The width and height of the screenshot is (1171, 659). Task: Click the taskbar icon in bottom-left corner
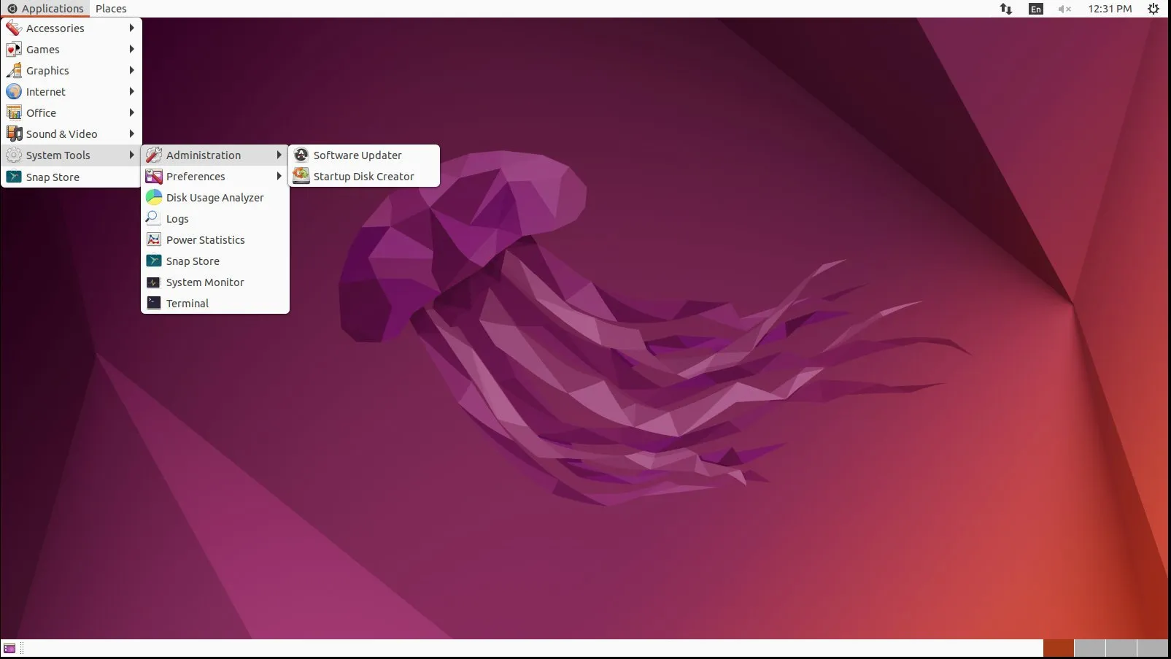pos(10,647)
